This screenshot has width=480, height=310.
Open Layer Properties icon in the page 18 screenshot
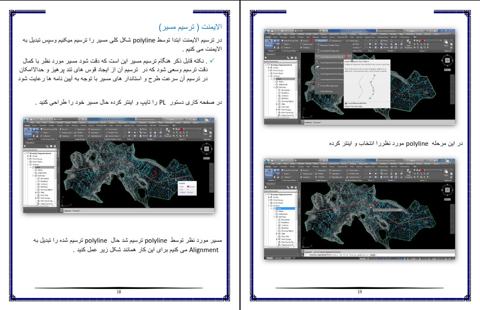pyautogui.click(x=167, y=132)
